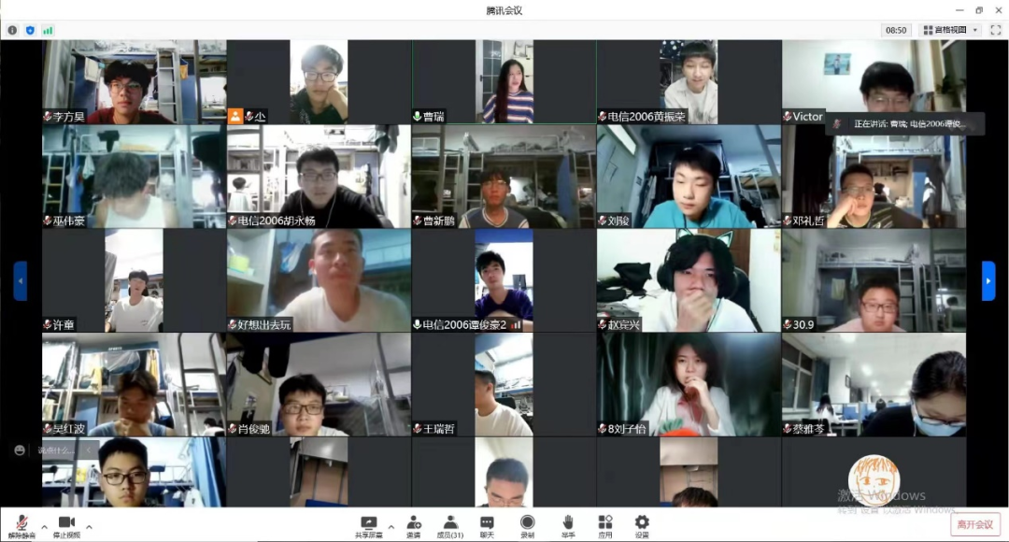The width and height of the screenshot is (1009, 542).
Task: Open the meeting info icon
Action: (12, 30)
